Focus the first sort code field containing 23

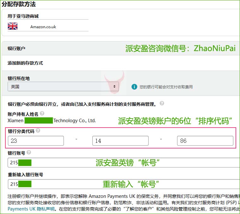tap(36, 141)
